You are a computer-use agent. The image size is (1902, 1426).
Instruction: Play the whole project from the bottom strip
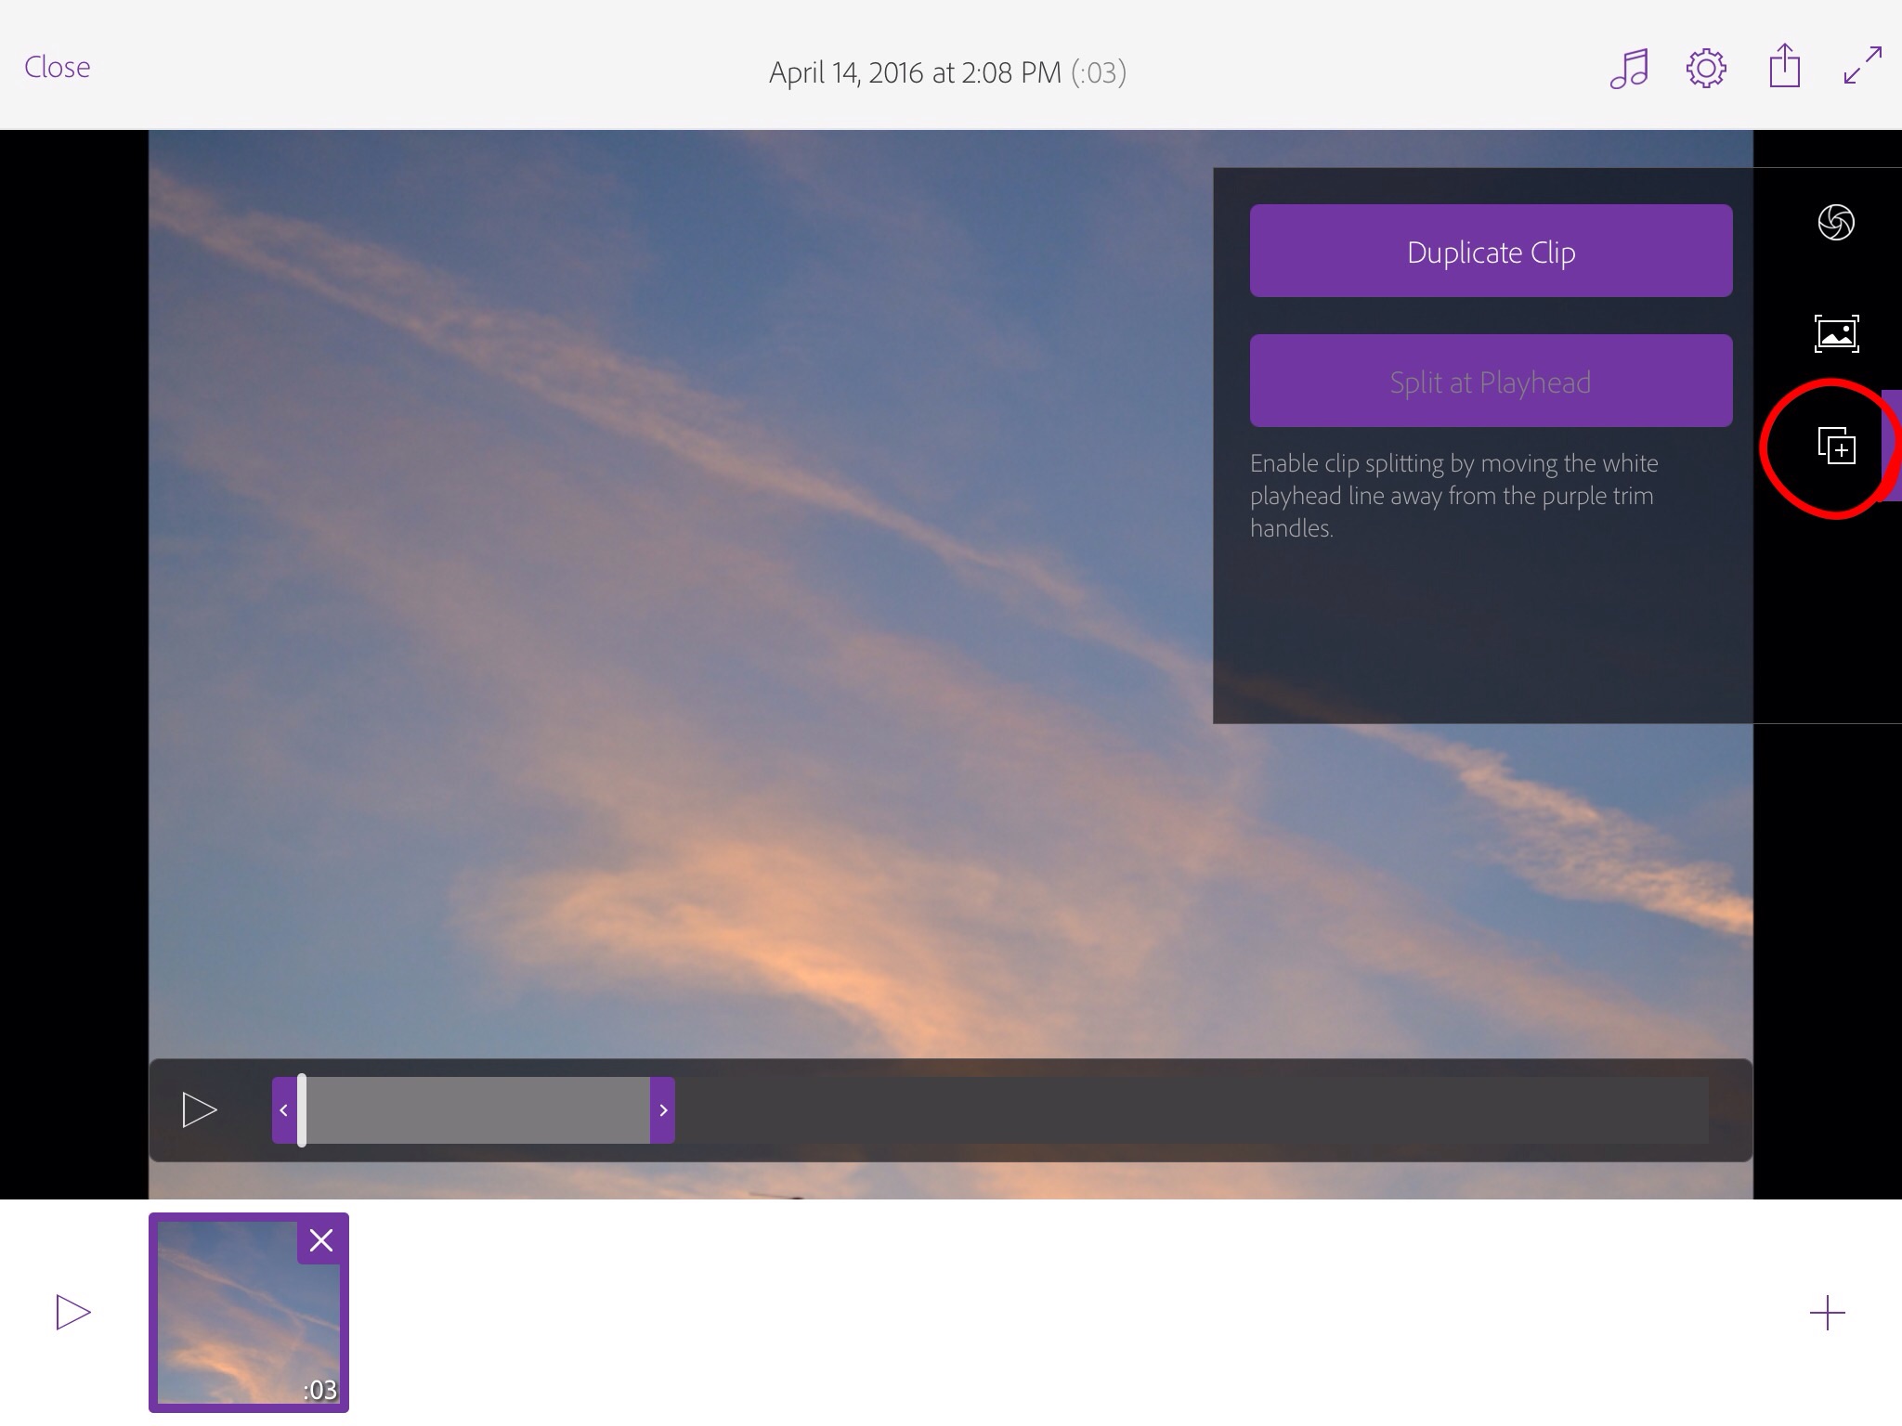(x=72, y=1312)
